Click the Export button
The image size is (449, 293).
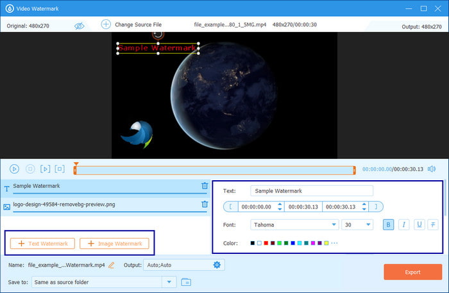412,272
